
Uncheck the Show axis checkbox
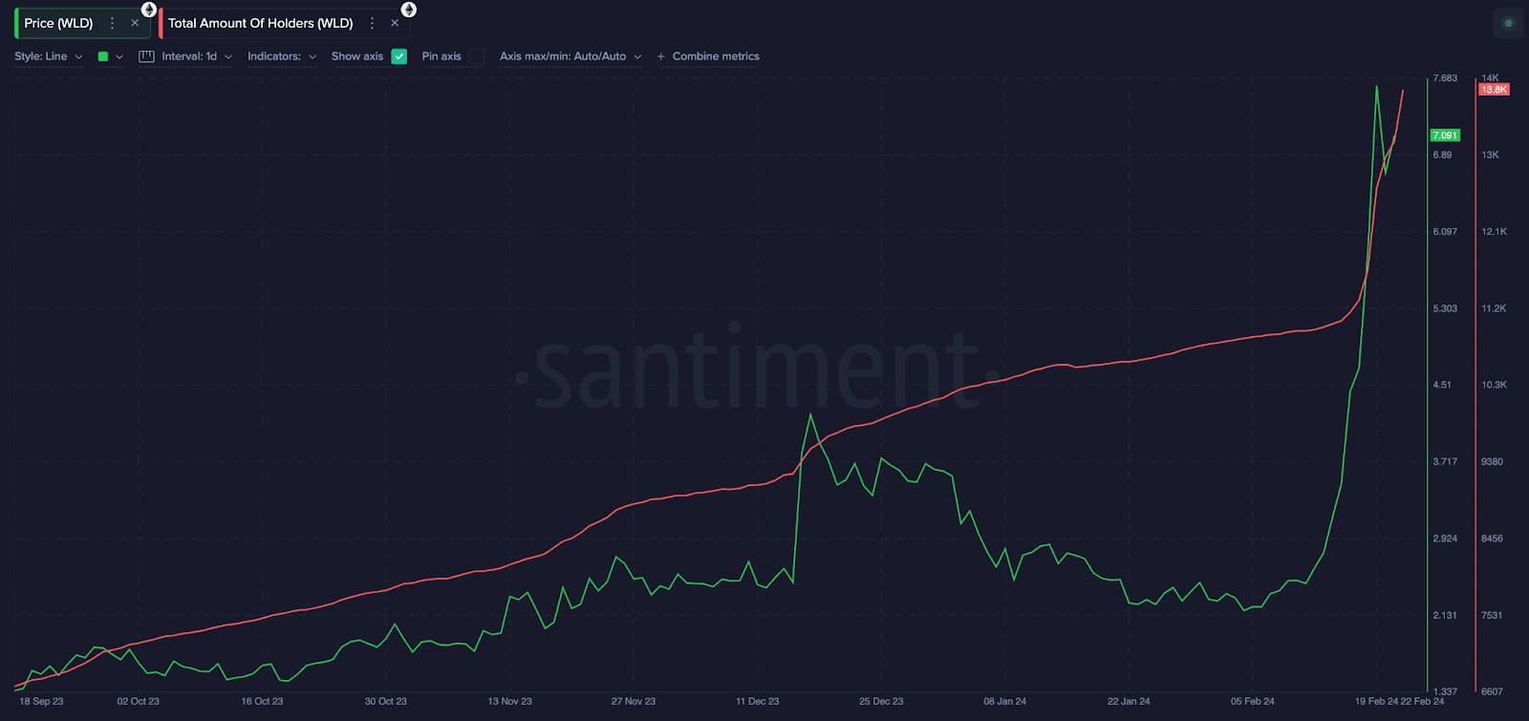tap(399, 56)
